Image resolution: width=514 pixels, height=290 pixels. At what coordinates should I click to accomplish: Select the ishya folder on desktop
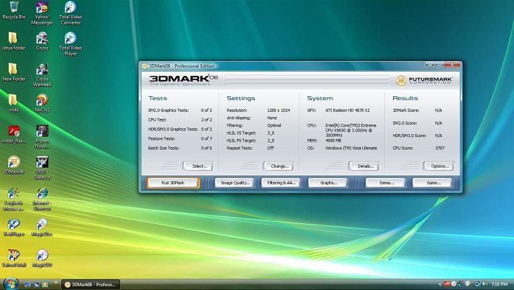pyautogui.click(x=13, y=39)
